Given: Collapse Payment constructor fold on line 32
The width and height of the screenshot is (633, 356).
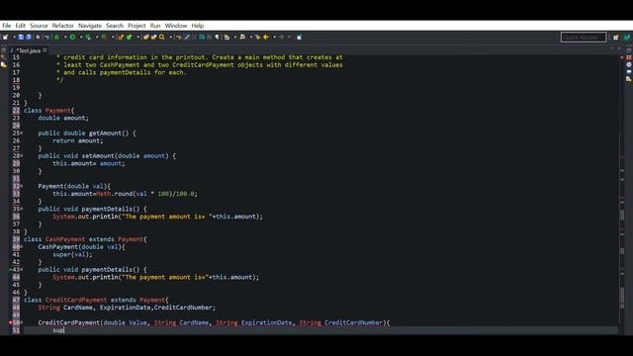Looking at the screenshot, I should point(22,186).
